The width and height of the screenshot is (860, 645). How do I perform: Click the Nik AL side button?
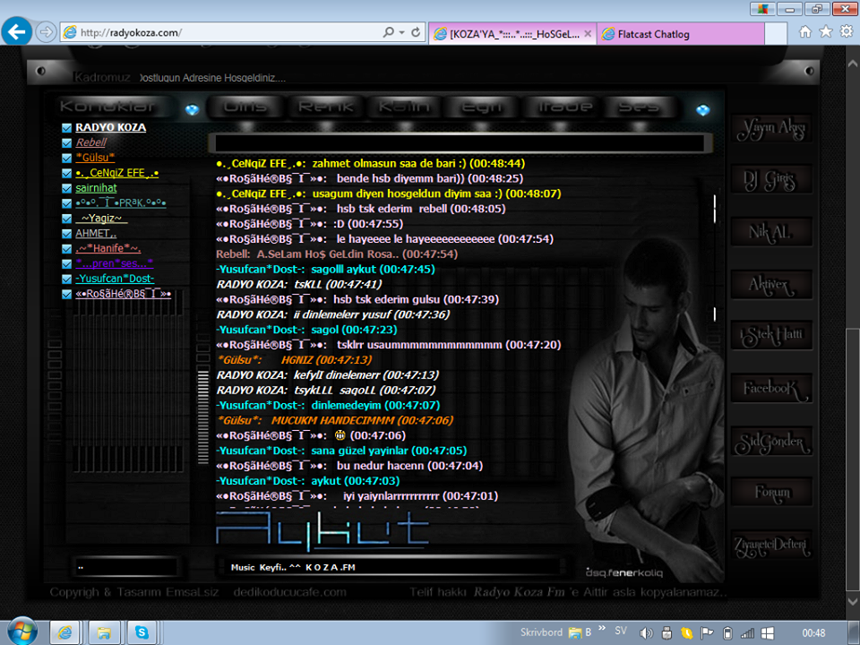(771, 233)
